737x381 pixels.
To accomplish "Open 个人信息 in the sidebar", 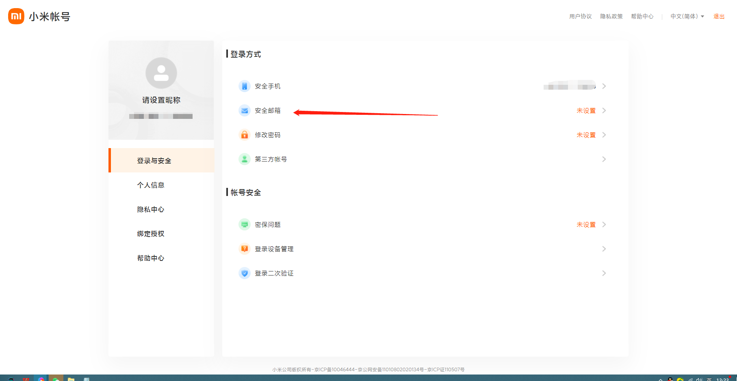I will click(151, 185).
